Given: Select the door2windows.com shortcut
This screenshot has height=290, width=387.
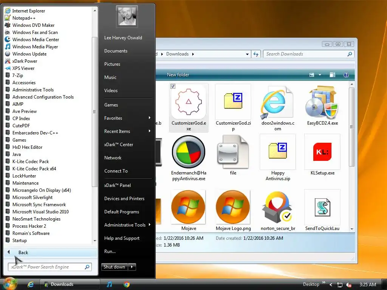Looking at the screenshot, I should pyautogui.click(x=278, y=108).
